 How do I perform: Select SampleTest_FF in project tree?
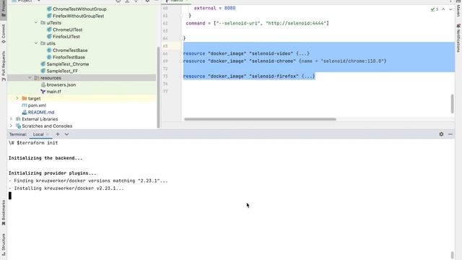62,71
